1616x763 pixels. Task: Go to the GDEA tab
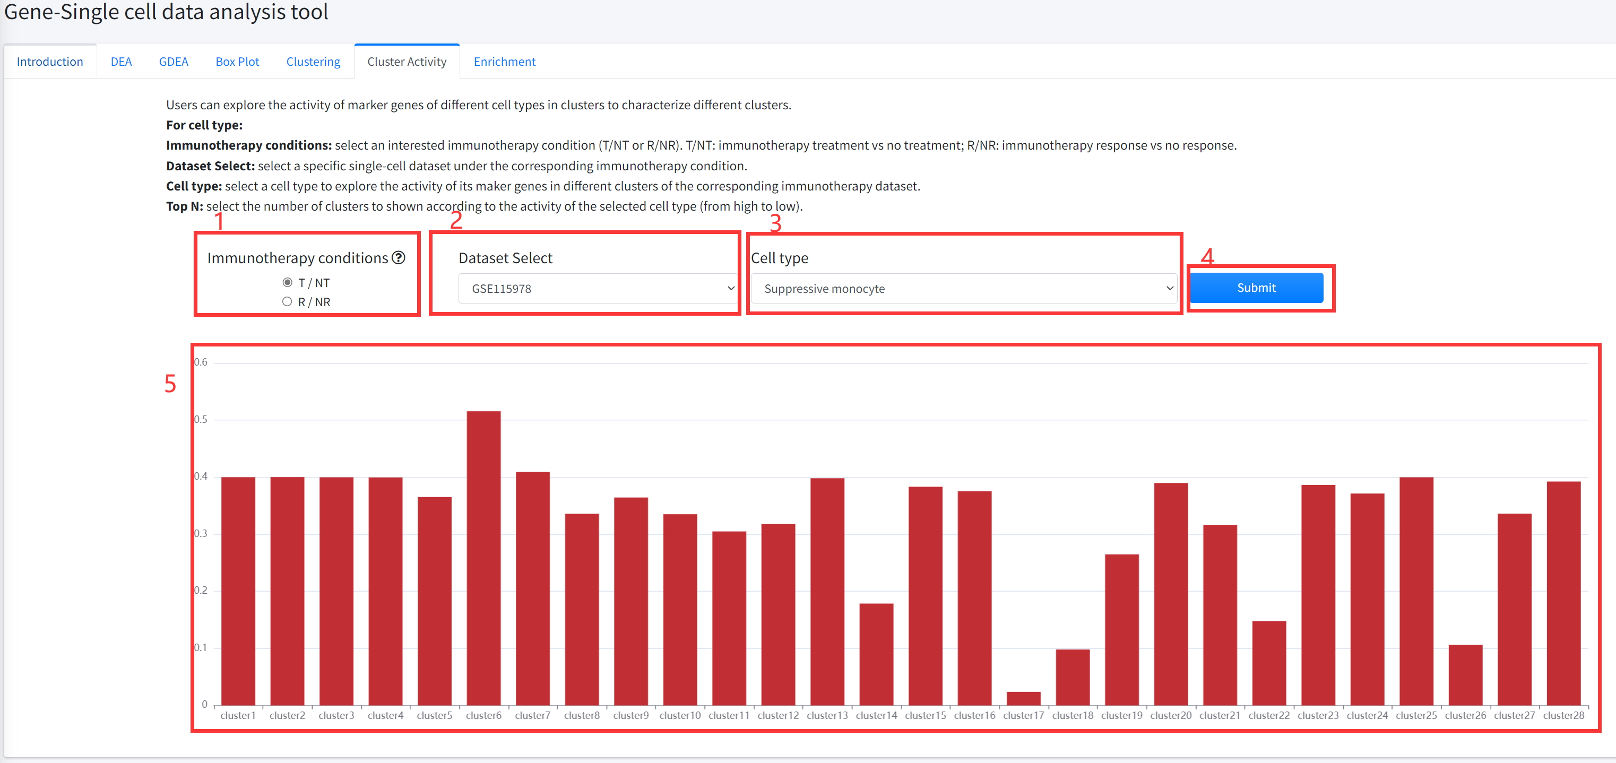point(173,62)
